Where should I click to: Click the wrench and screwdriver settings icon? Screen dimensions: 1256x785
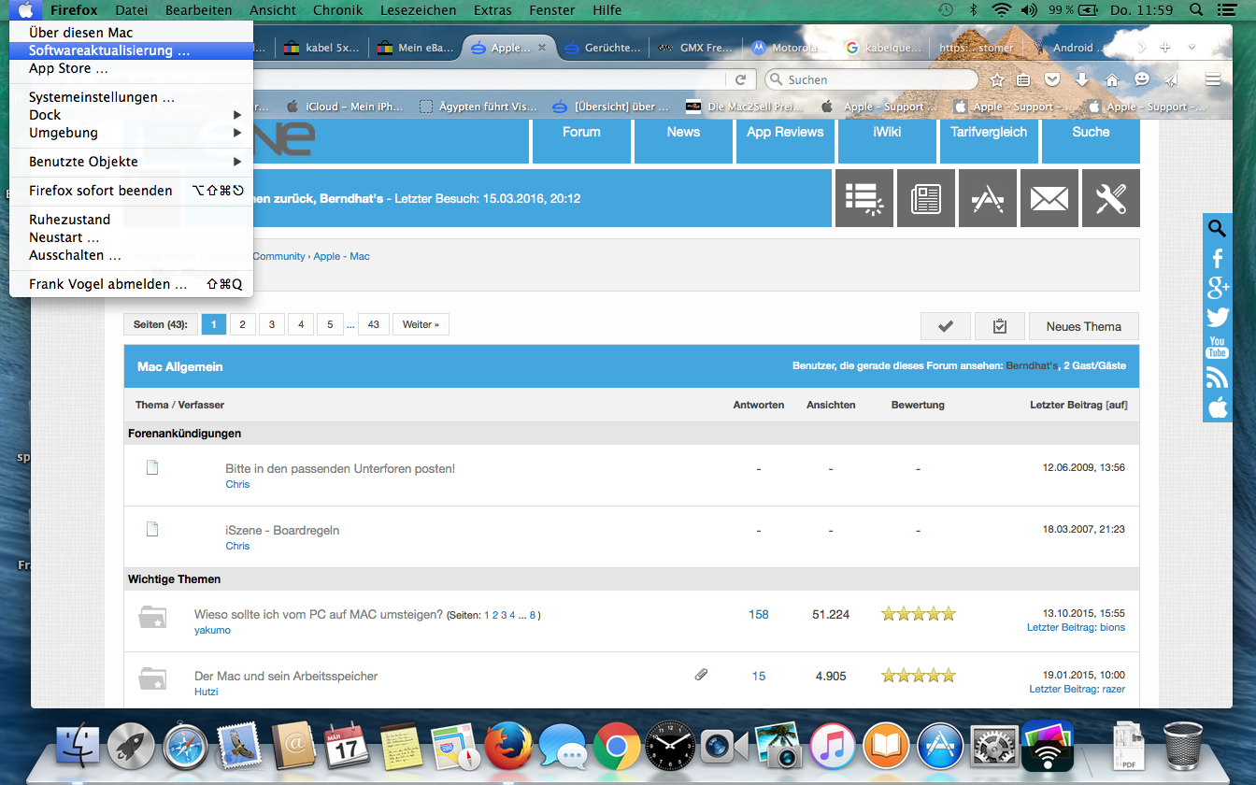pyautogui.click(x=1111, y=198)
